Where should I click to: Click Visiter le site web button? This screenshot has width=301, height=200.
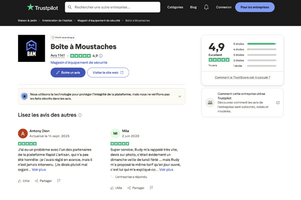tap(108, 72)
